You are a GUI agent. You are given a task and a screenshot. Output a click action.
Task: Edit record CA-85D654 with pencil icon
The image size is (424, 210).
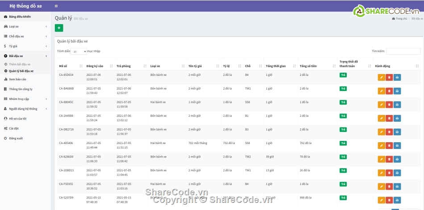click(x=381, y=77)
